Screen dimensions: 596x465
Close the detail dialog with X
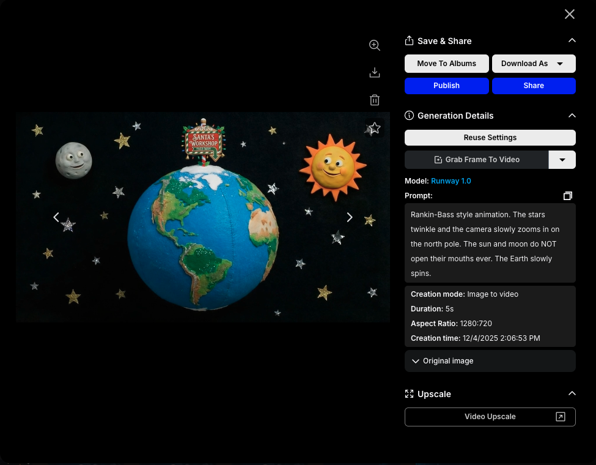click(569, 14)
